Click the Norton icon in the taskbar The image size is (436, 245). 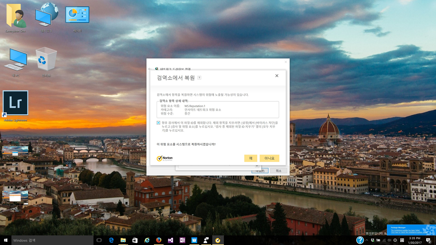click(x=218, y=240)
